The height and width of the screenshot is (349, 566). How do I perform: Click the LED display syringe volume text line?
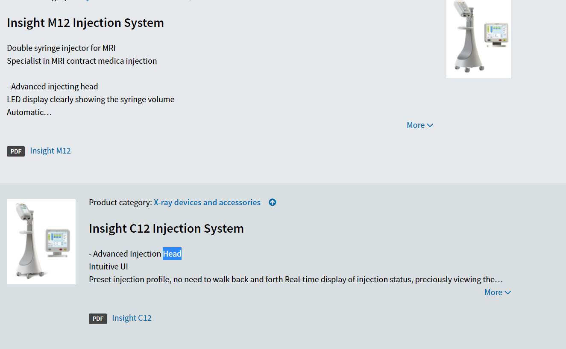click(x=91, y=99)
